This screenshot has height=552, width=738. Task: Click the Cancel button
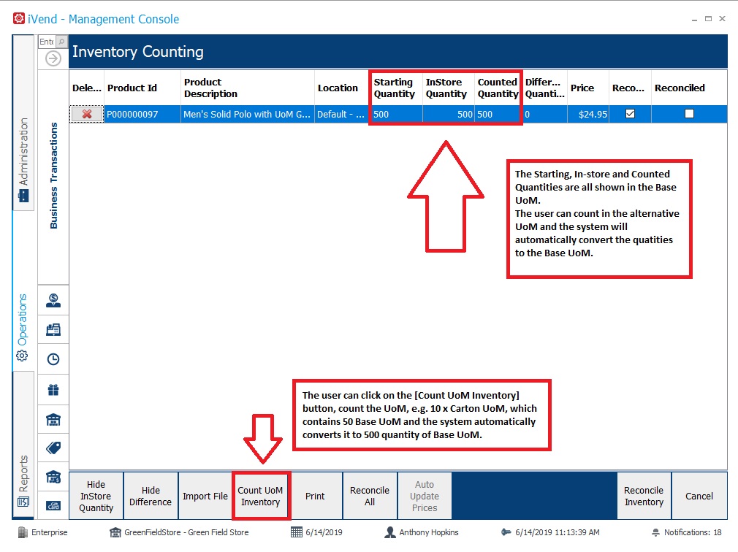tap(699, 496)
